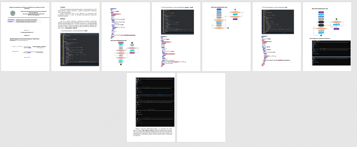Click the pseudocode listing below the for-loop screenshot
Viewport: 357px width, 147px height.
(276, 51)
